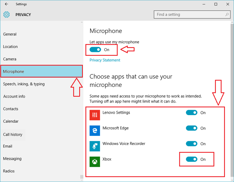Click the sidebar scroll down arrow
This screenshot has height=182, width=234.
(82, 180)
